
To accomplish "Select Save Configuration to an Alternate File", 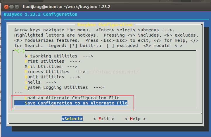I will tap(71, 103).
